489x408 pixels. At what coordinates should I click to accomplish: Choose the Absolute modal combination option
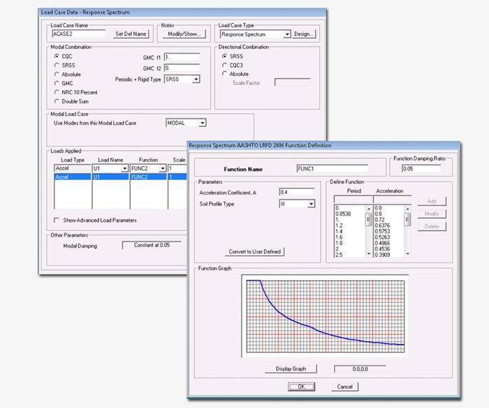(57, 74)
